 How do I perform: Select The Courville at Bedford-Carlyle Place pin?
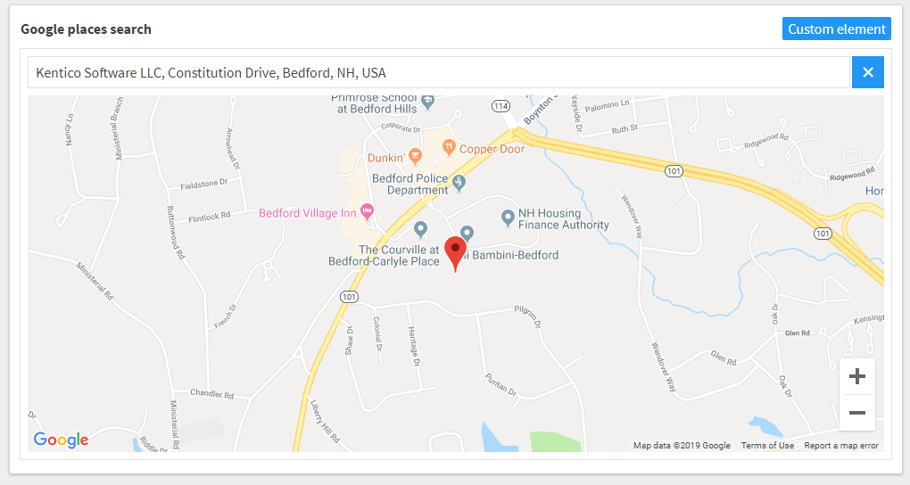coord(421,230)
